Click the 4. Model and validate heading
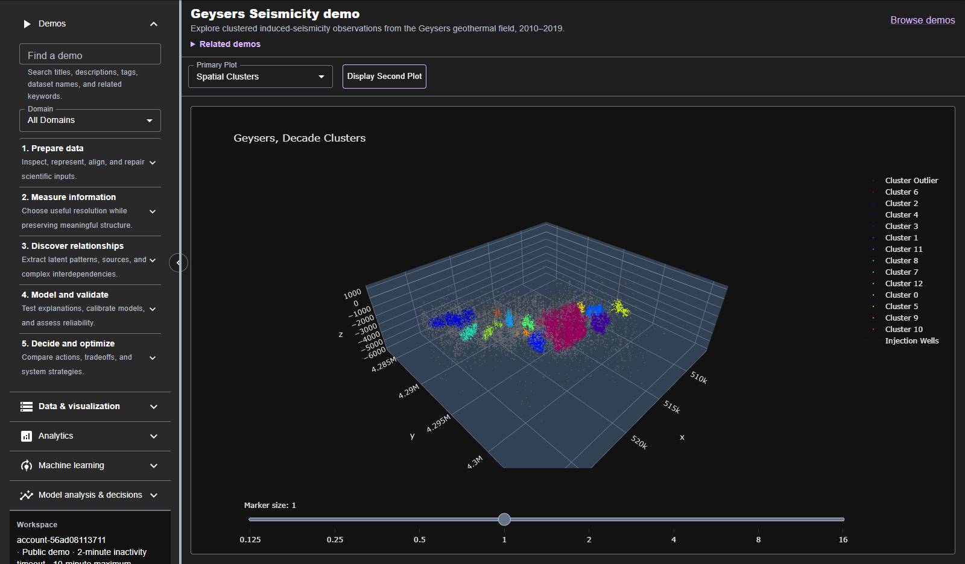This screenshot has height=564, width=965. coord(65,295)
